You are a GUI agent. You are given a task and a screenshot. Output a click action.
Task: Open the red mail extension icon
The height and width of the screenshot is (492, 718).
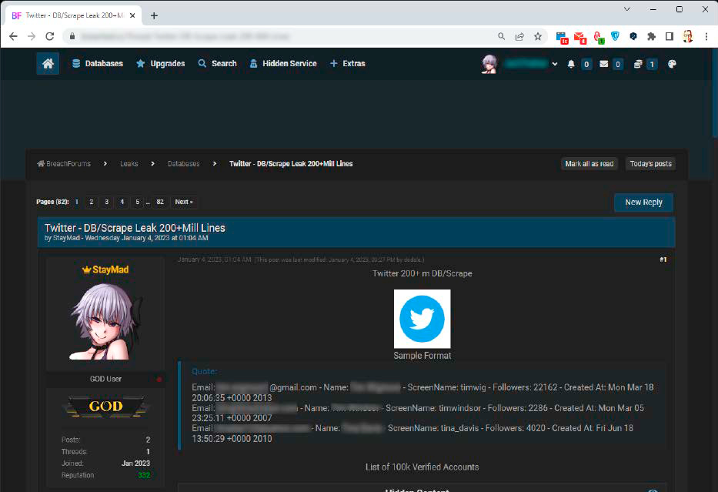[580, 37]
